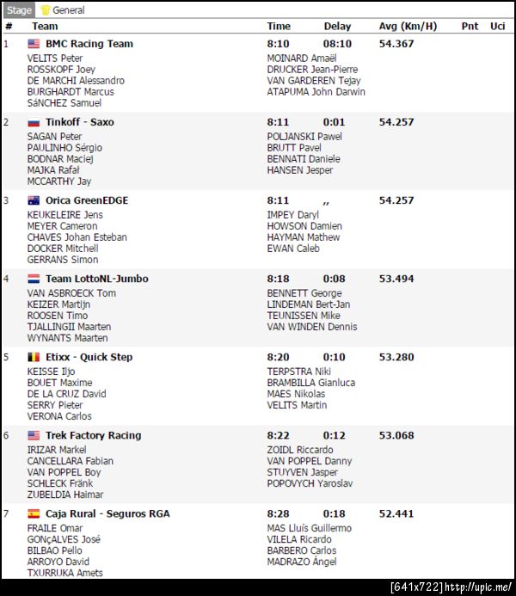Click the Russian flag beside Tinkoff - Saxo
The width and height of the screenshot is (516, 596).
(34, 122)
